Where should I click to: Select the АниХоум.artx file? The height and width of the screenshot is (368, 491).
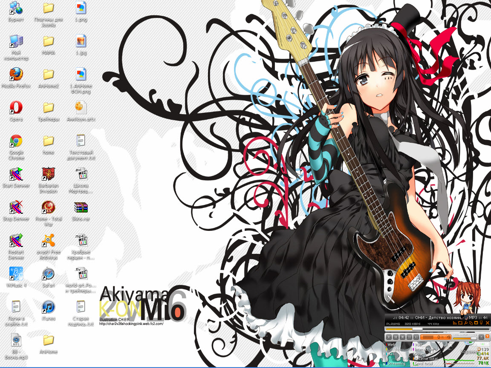click(x=81, y=111)
